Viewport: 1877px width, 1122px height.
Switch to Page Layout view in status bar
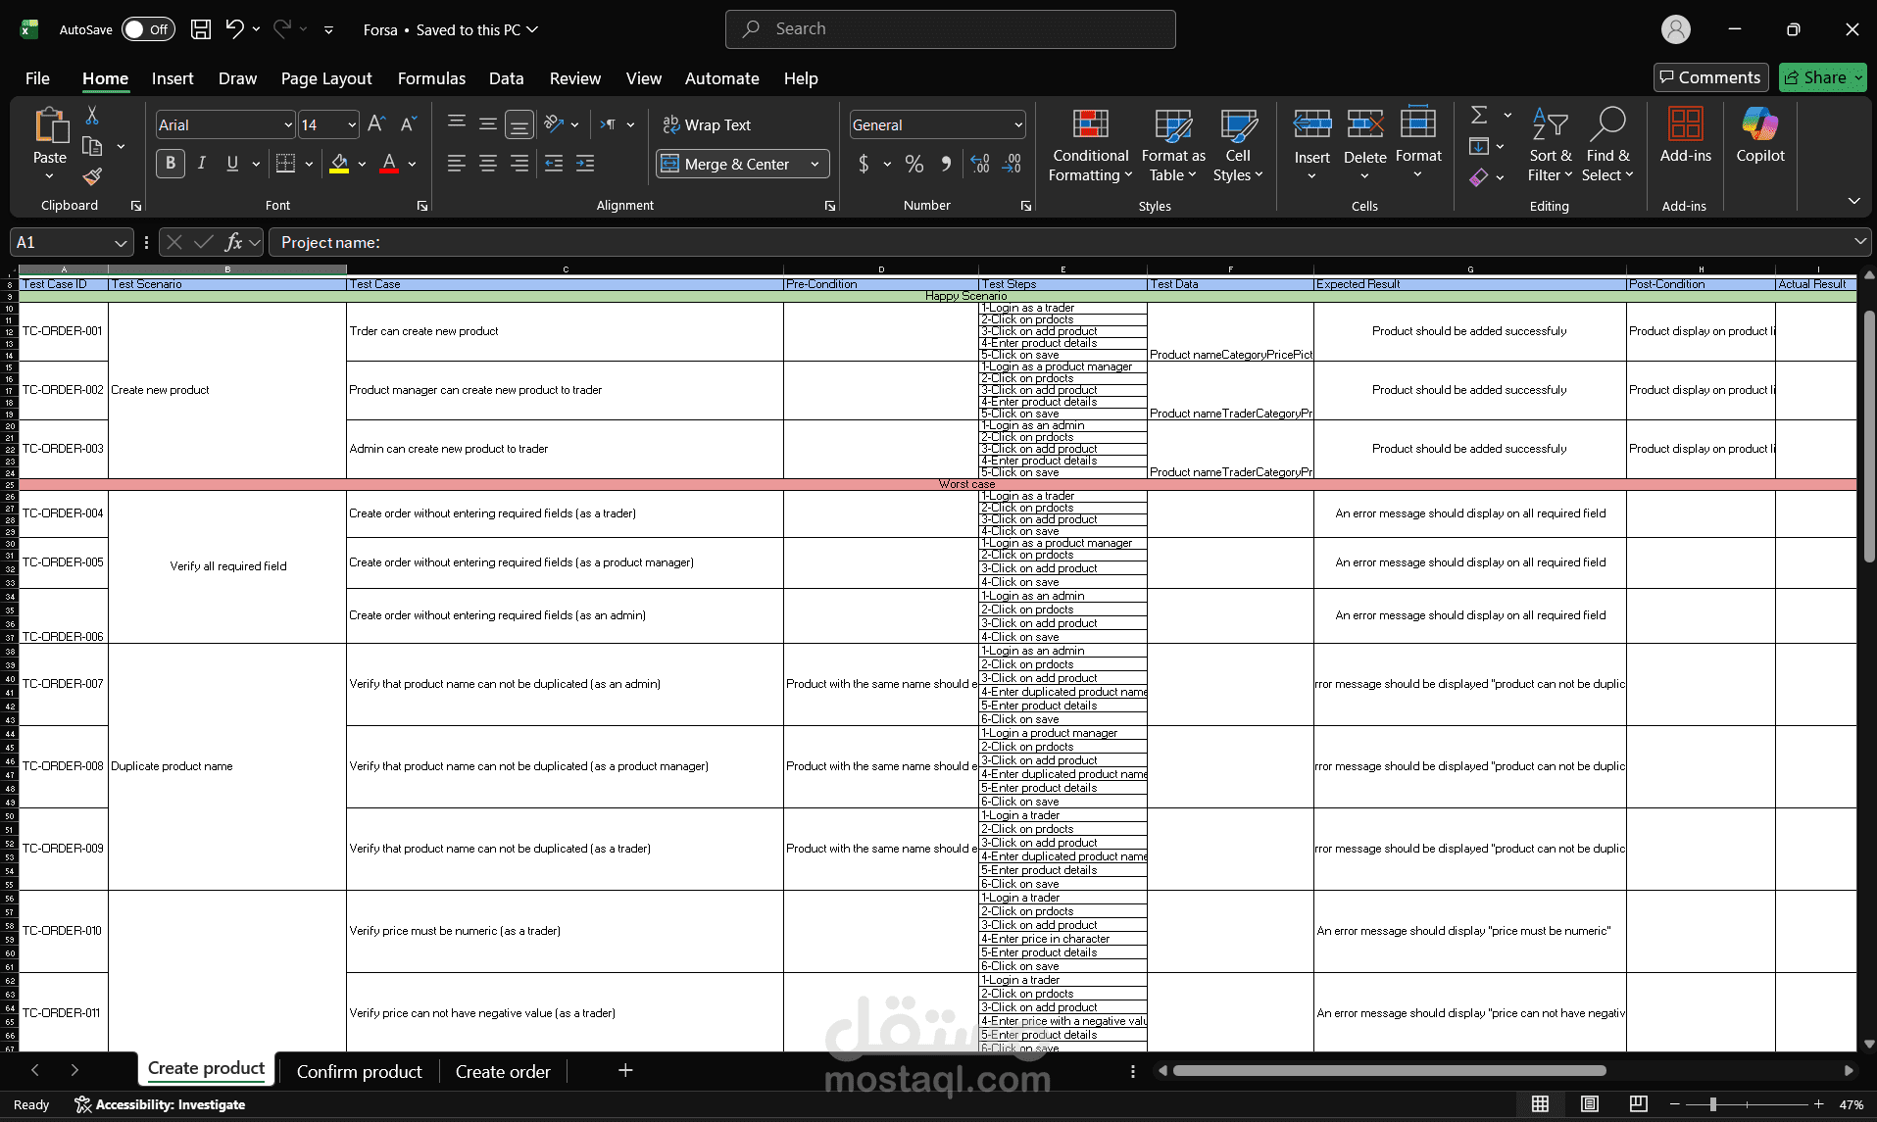click(1590, 1104)
